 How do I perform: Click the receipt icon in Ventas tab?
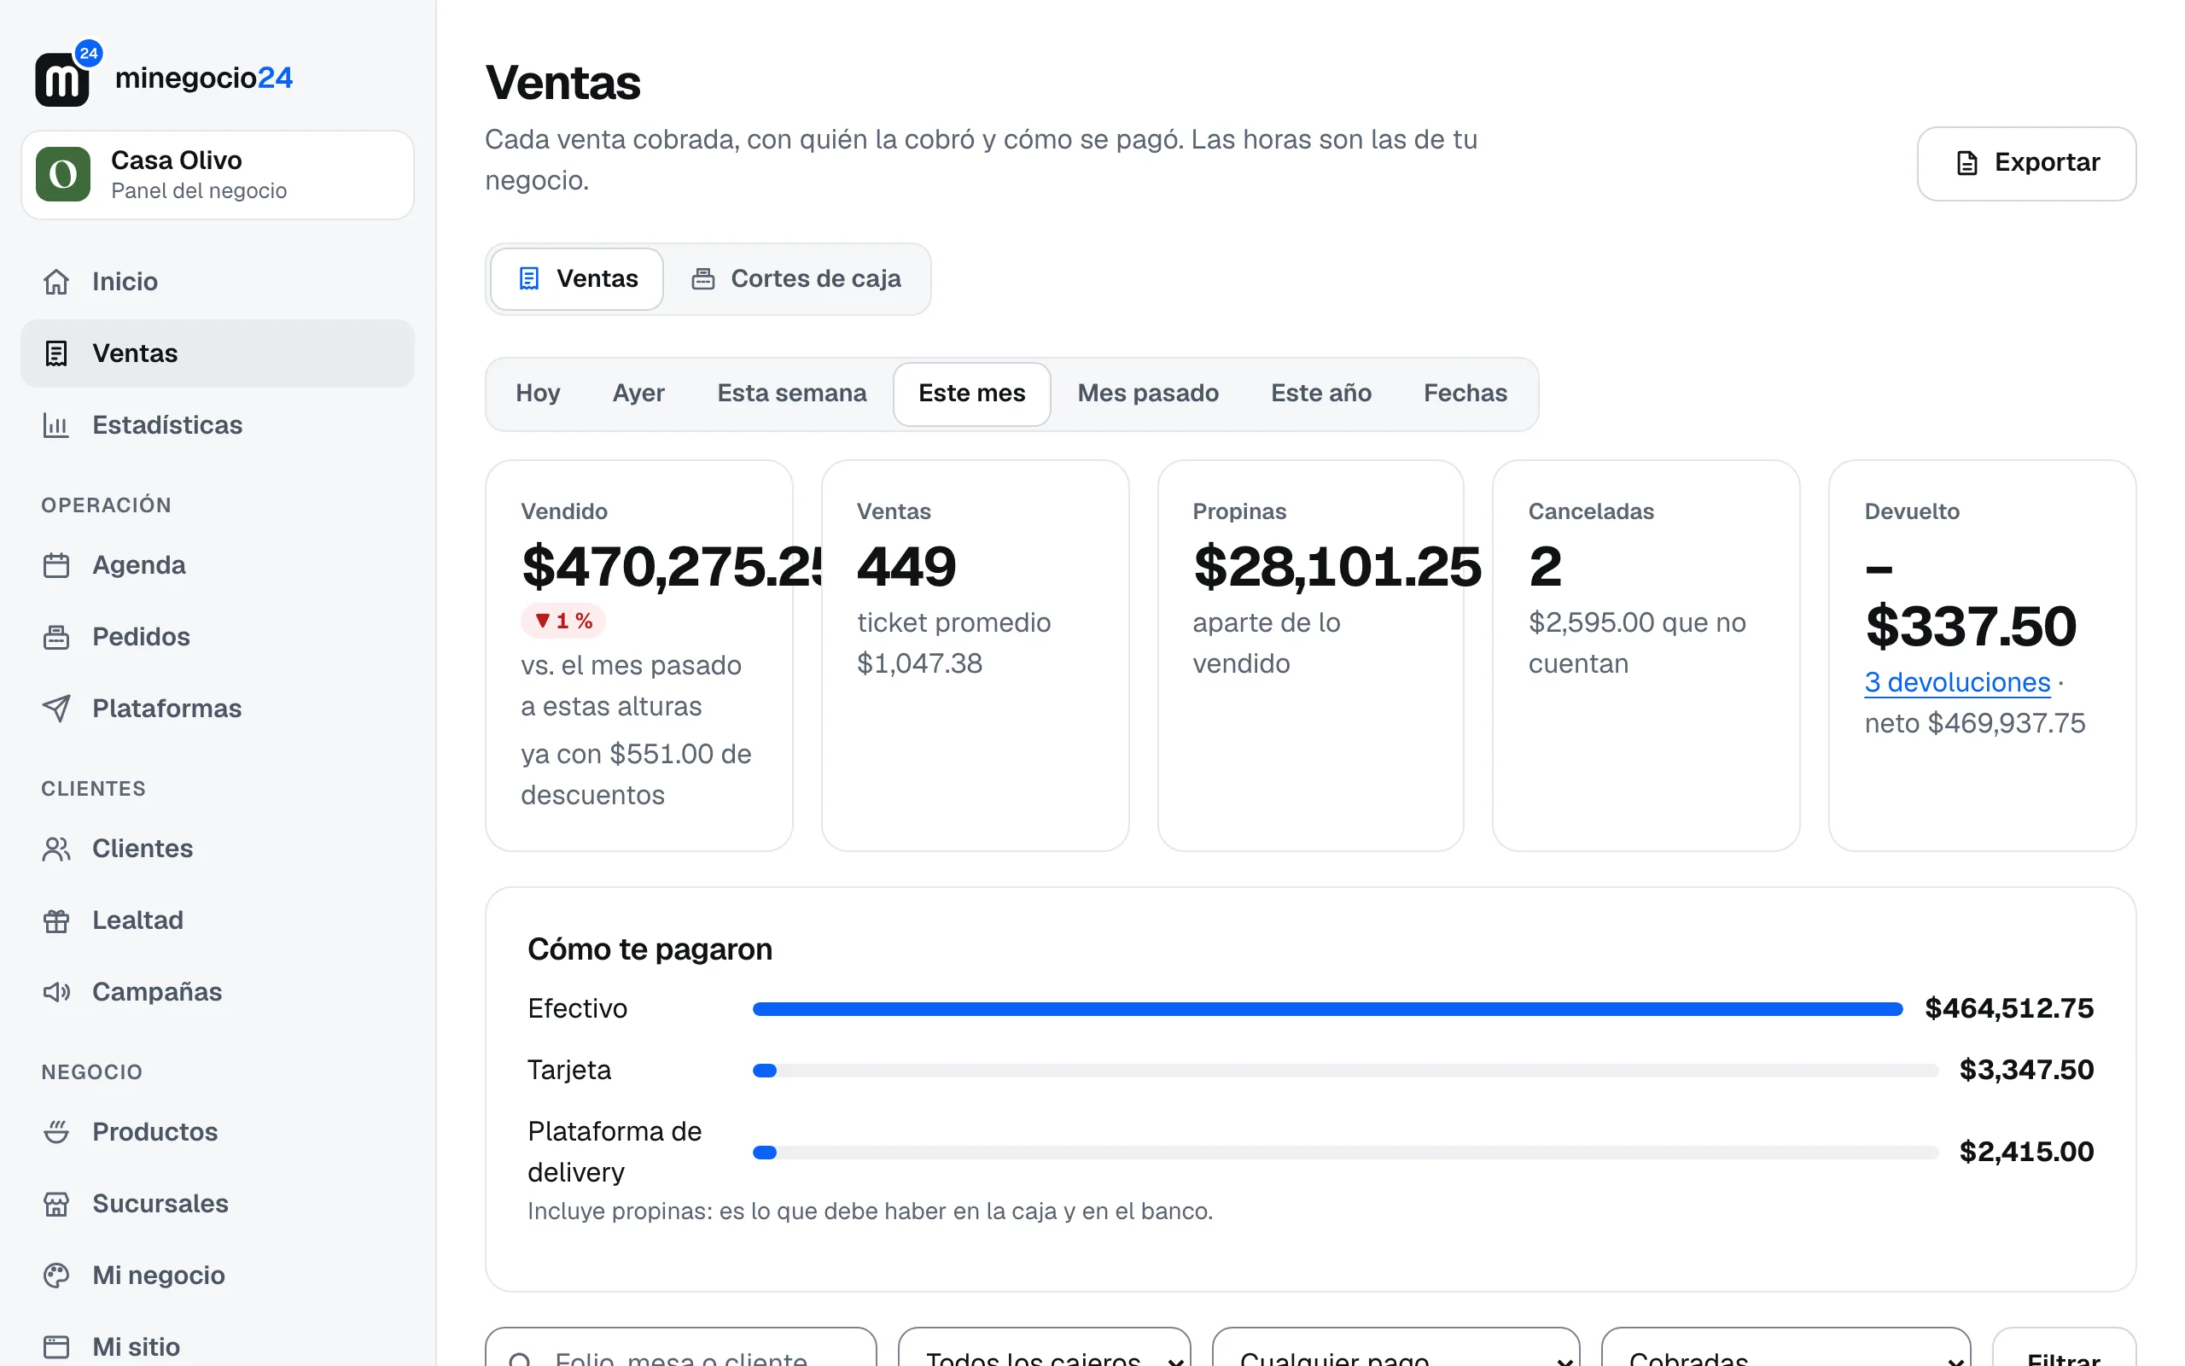click(529, 278)
